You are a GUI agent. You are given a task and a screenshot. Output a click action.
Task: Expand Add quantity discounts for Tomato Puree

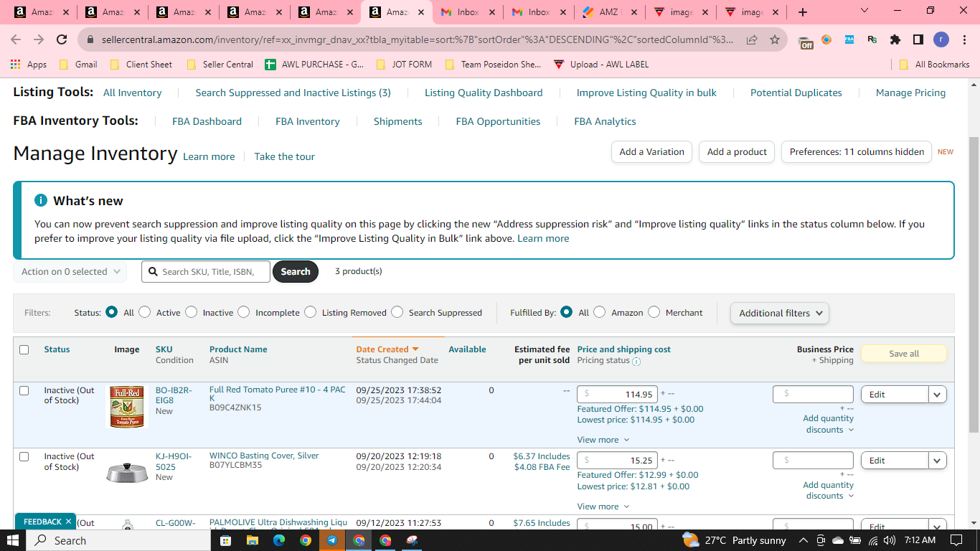click(x=829, y=424)
